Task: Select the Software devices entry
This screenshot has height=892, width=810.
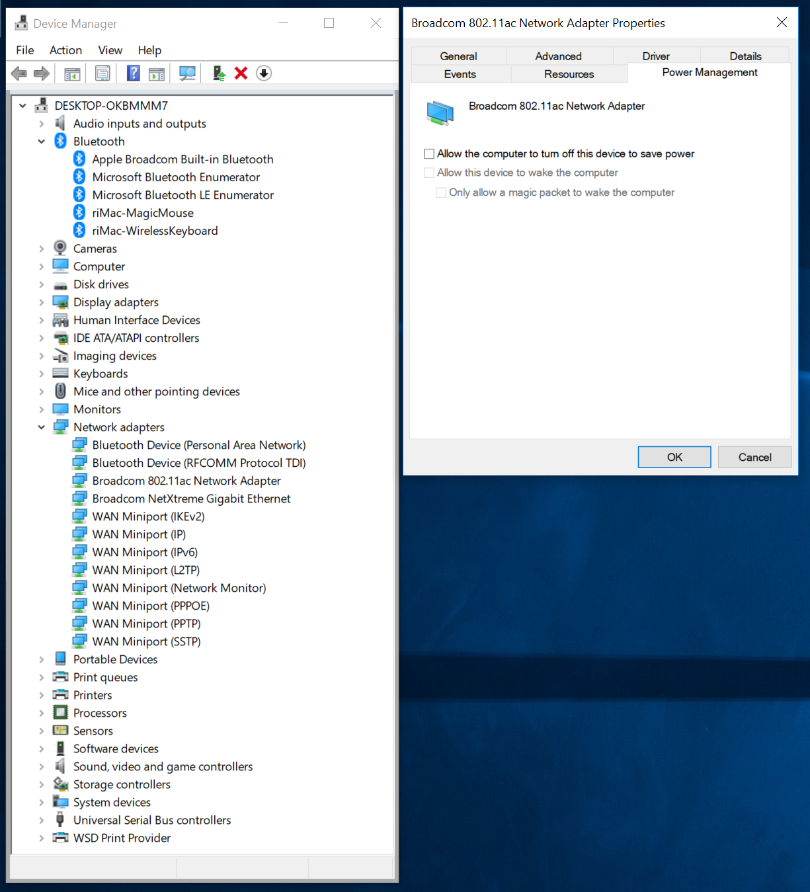Action: [116, 749]
